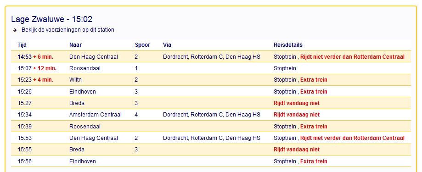Open 'Bekijk de voorzieningen op dit station' link

[x=68, y=30]
